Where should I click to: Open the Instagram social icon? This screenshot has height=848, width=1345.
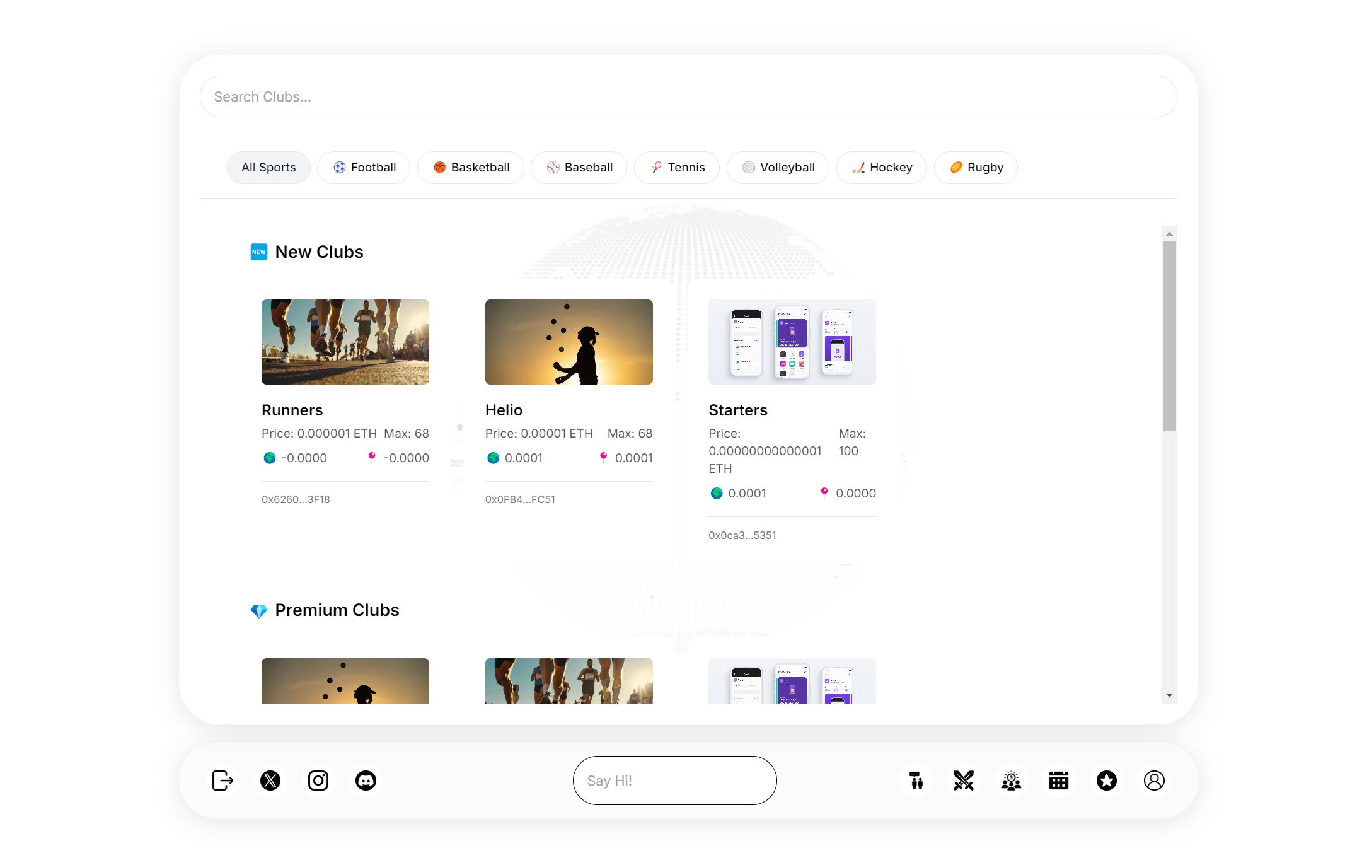pyautogui.click(x=318, y=780)
